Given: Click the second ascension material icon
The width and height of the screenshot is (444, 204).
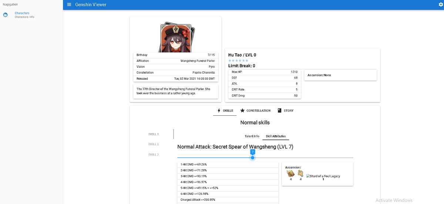Looking at the screenshot, I should [x=300, y=173].
